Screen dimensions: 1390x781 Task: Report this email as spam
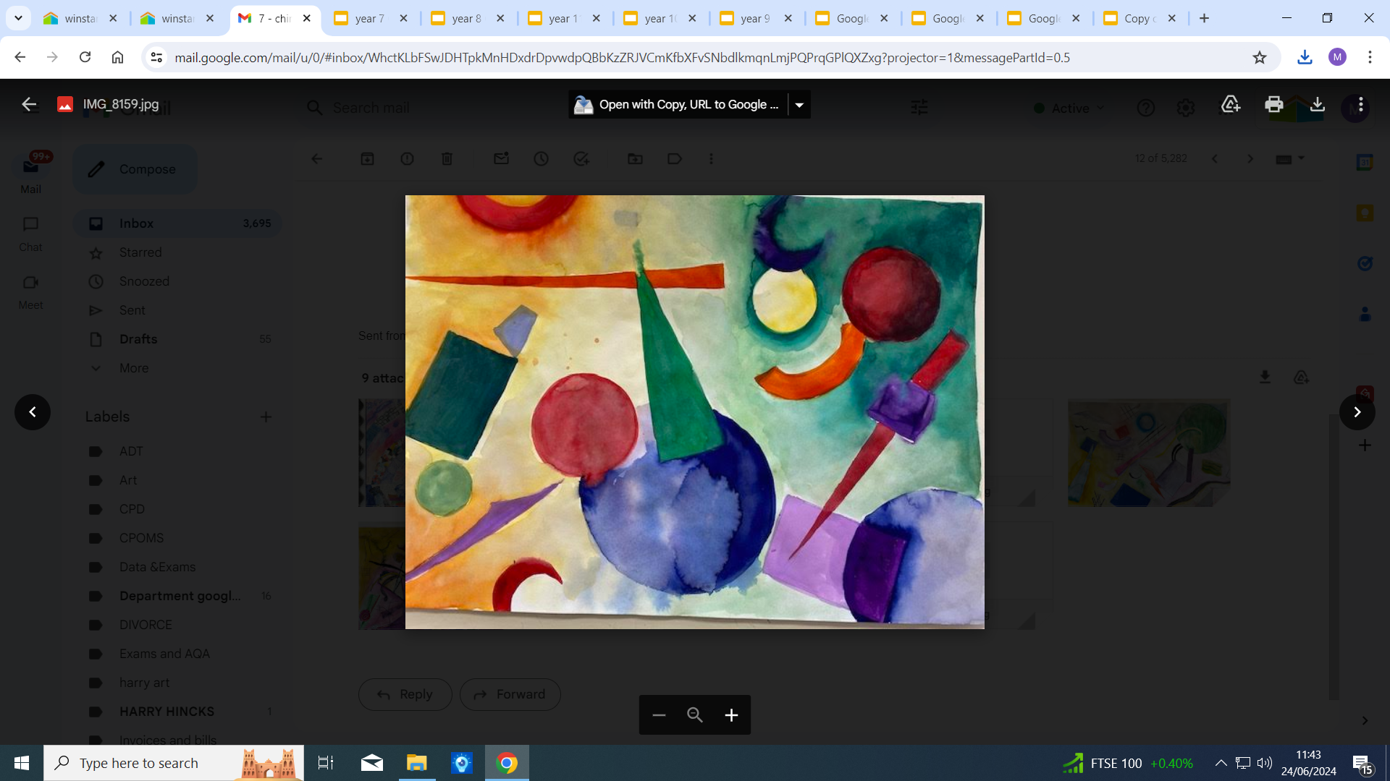pyautogui.click(x=408, y=158)
